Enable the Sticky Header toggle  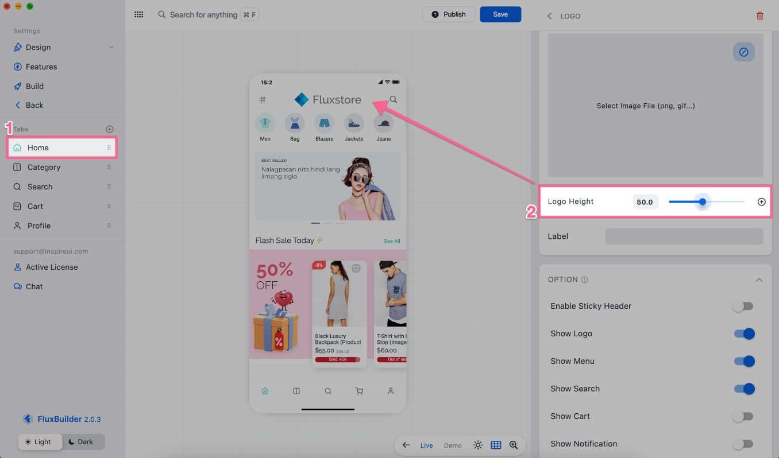(x=743, y=306)
